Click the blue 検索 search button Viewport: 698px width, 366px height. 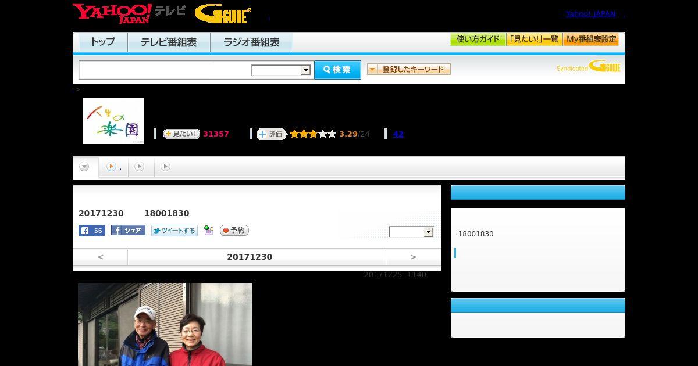tap(337, 70)
